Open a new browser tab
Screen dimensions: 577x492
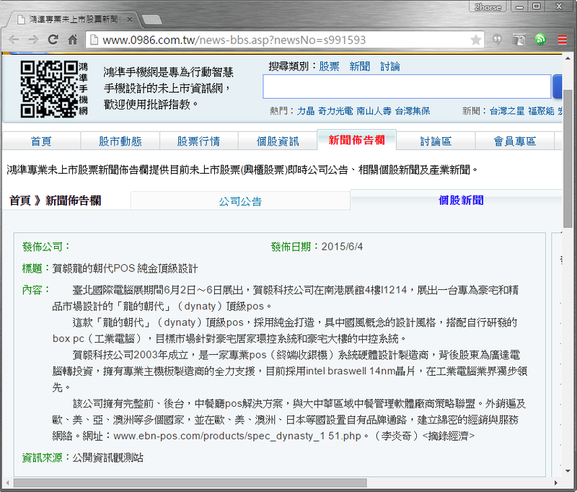click(151, 20)
